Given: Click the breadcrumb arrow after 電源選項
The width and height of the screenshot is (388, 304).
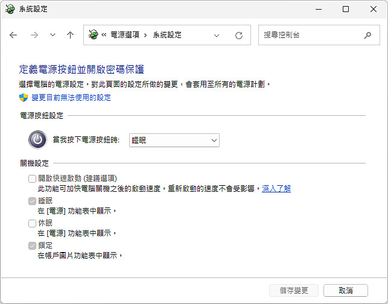Looking at the screenshot, I should (145, 35).
